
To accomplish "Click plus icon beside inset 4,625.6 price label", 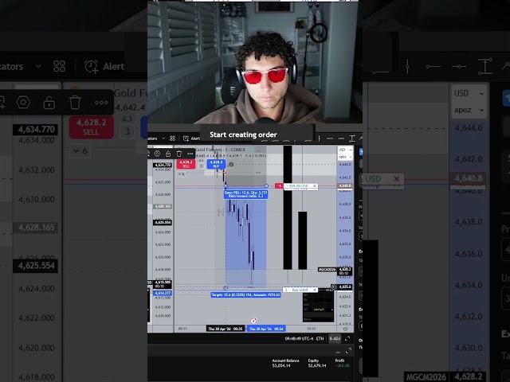I will coord(333,287).
